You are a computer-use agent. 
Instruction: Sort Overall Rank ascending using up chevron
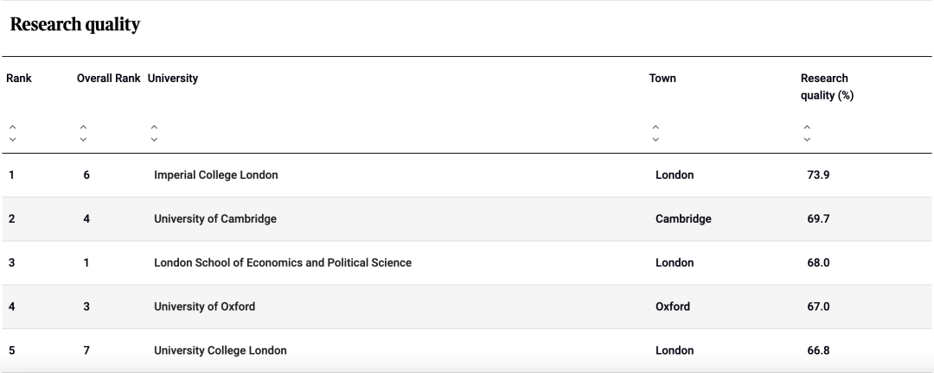click(x=83, y=127)
